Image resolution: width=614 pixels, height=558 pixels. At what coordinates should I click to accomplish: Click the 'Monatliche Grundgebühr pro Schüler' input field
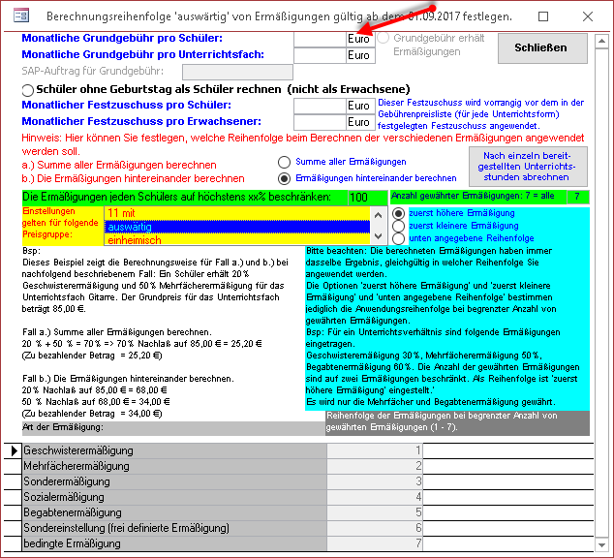pos(320,39)
